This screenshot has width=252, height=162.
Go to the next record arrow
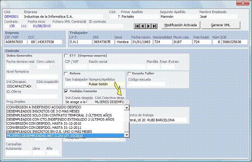(149, 26)
